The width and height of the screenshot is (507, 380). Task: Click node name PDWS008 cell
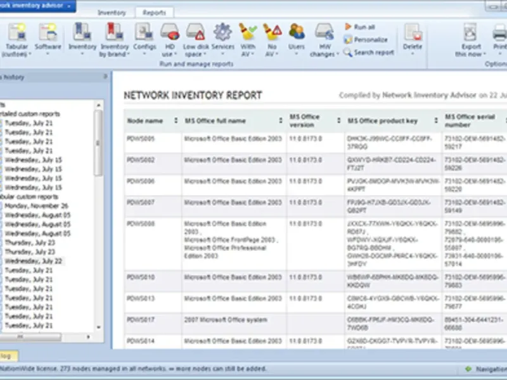click(x=153, y=244)
